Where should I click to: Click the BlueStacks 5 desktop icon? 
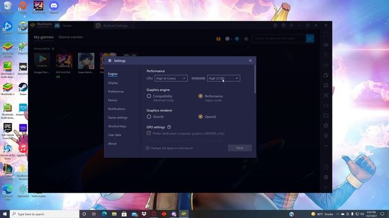tap(8, 89)
